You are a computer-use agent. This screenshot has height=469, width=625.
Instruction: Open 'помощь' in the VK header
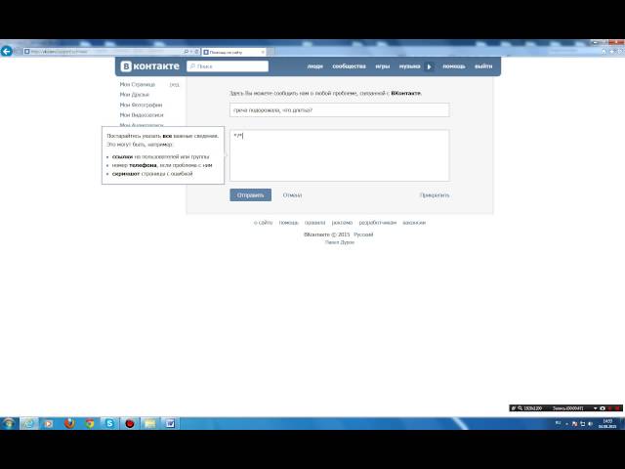click(x=454, y=66)
